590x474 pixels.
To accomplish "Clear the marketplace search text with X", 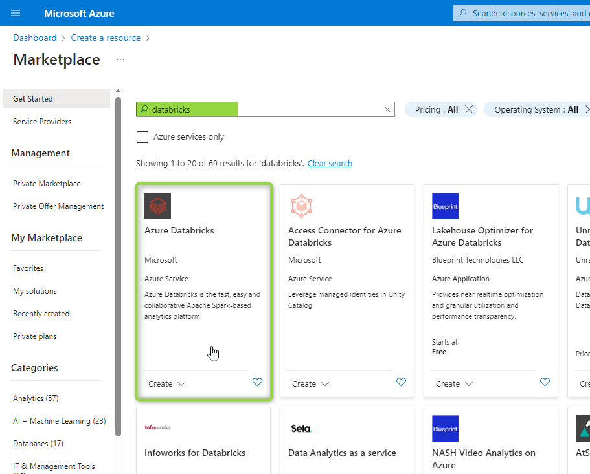I will tap(387, 109).
